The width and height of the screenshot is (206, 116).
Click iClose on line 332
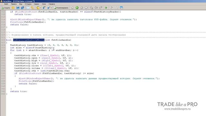(x=47, y=66)
